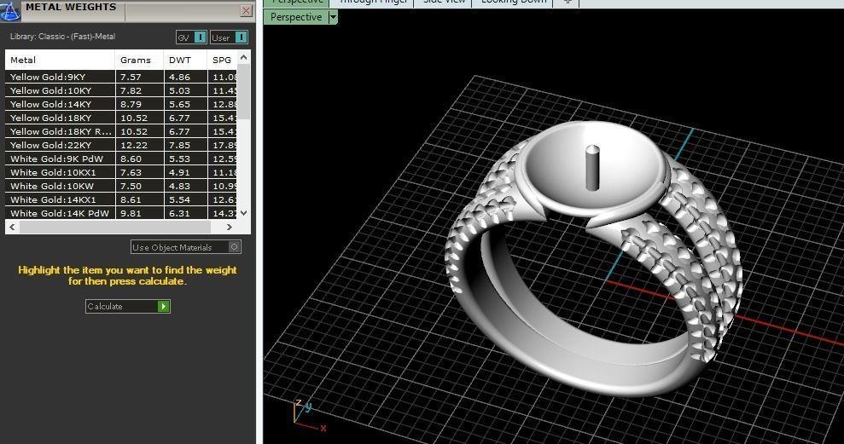Click the SPG column header
This screenshot has height=444, width=844.
coord(222,61)
